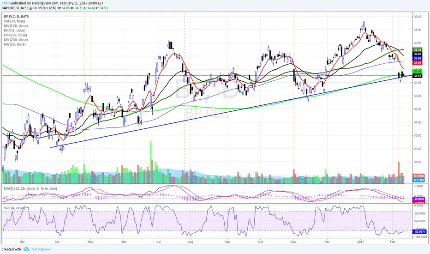Click the 30.00 price axis label
430x254 pixels.
(418, 135)
